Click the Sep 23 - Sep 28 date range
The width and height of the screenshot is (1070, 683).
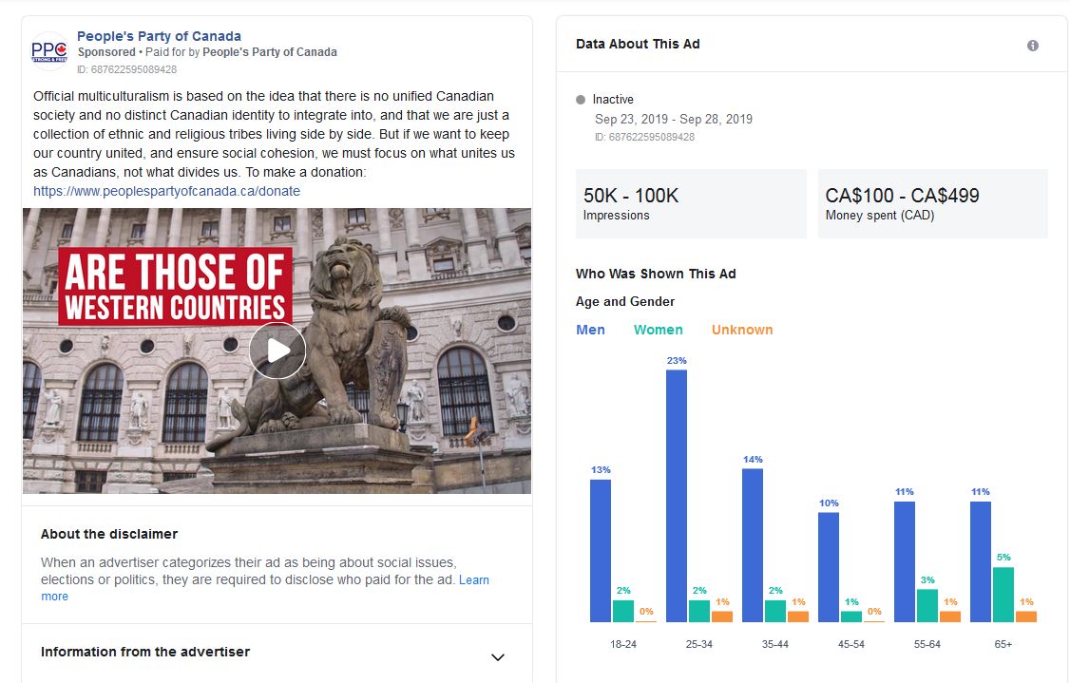[x=674, y=119]
